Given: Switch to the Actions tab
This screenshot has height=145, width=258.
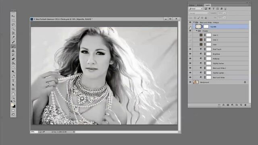Looking at the screenshot, I should (x=200, y=5).
